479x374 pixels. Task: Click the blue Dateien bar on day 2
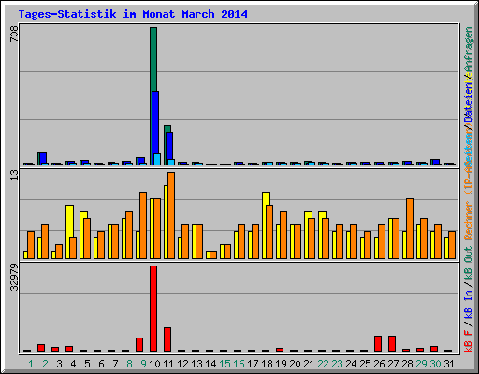pyautogui.click(x=43, y=158)
